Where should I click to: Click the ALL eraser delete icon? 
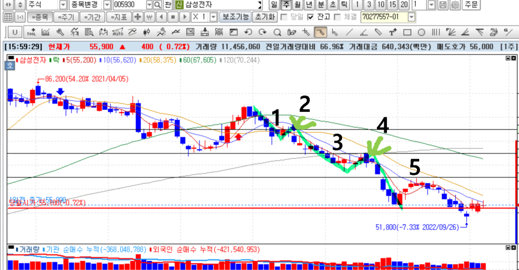[494, 32]
